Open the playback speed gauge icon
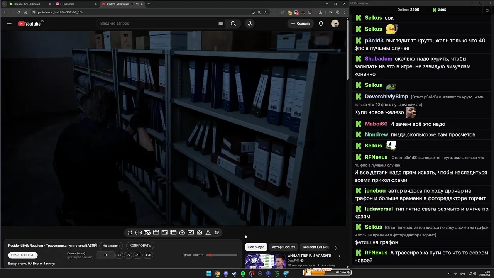This screenshot has width=494, height=278. pos(182,232)
